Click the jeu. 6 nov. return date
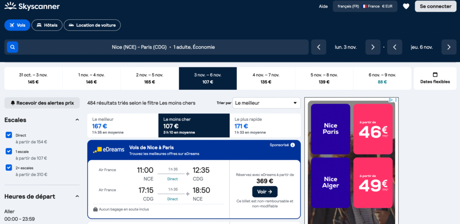The width and height of the screenshot is (460, 224). click(x=421, y=47)
